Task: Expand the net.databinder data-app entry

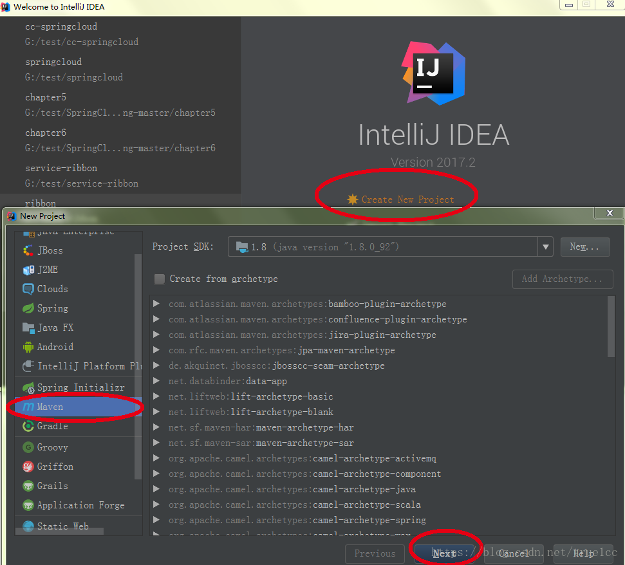Action: click(x=156, y=381)
